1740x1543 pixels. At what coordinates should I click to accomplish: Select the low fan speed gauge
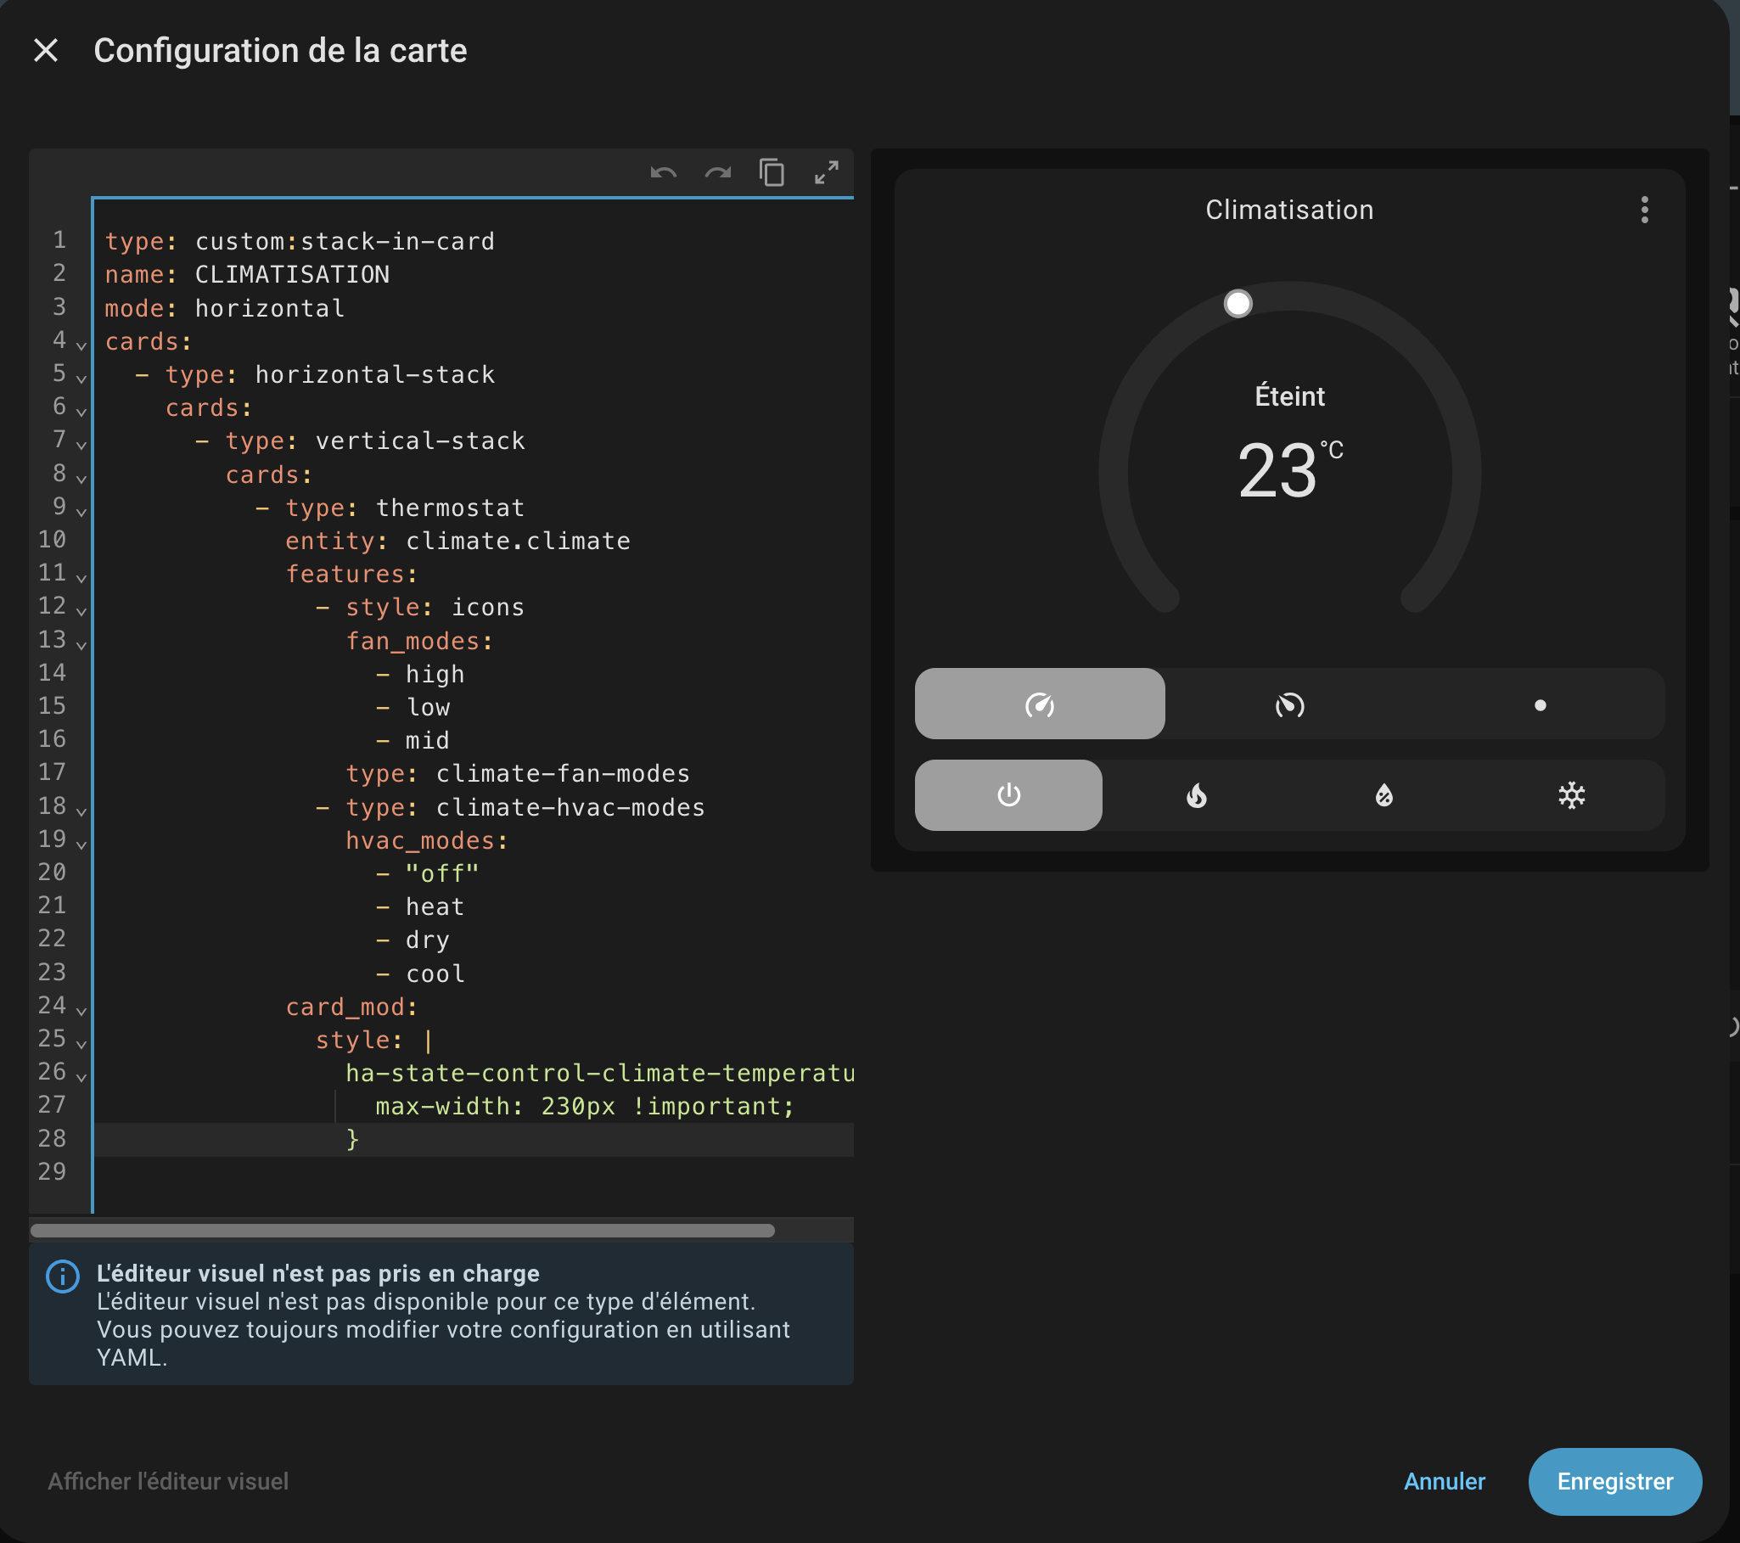pyautogui.click(x=1288, y=704)
